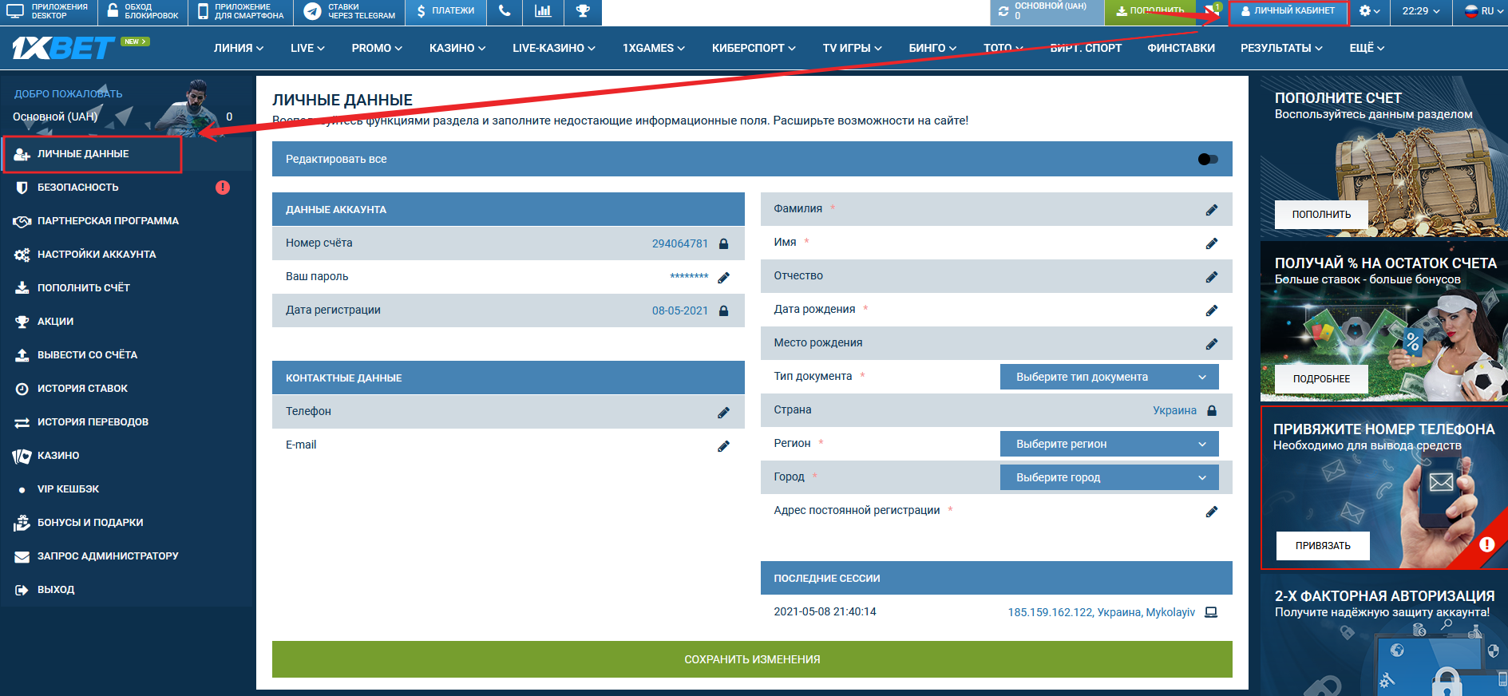Open the Выберите регион dropdown
This screenshot has width=1508, height=696.
tap(1109, 444)
